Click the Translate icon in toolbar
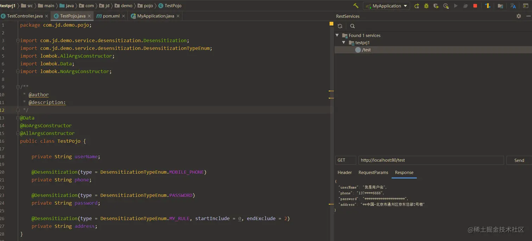This screenshot has width=532, height=241. pos(513,6)
